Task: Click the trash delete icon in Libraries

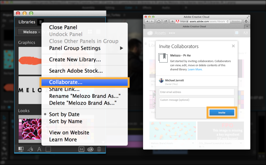Action: tap(99, 149)
